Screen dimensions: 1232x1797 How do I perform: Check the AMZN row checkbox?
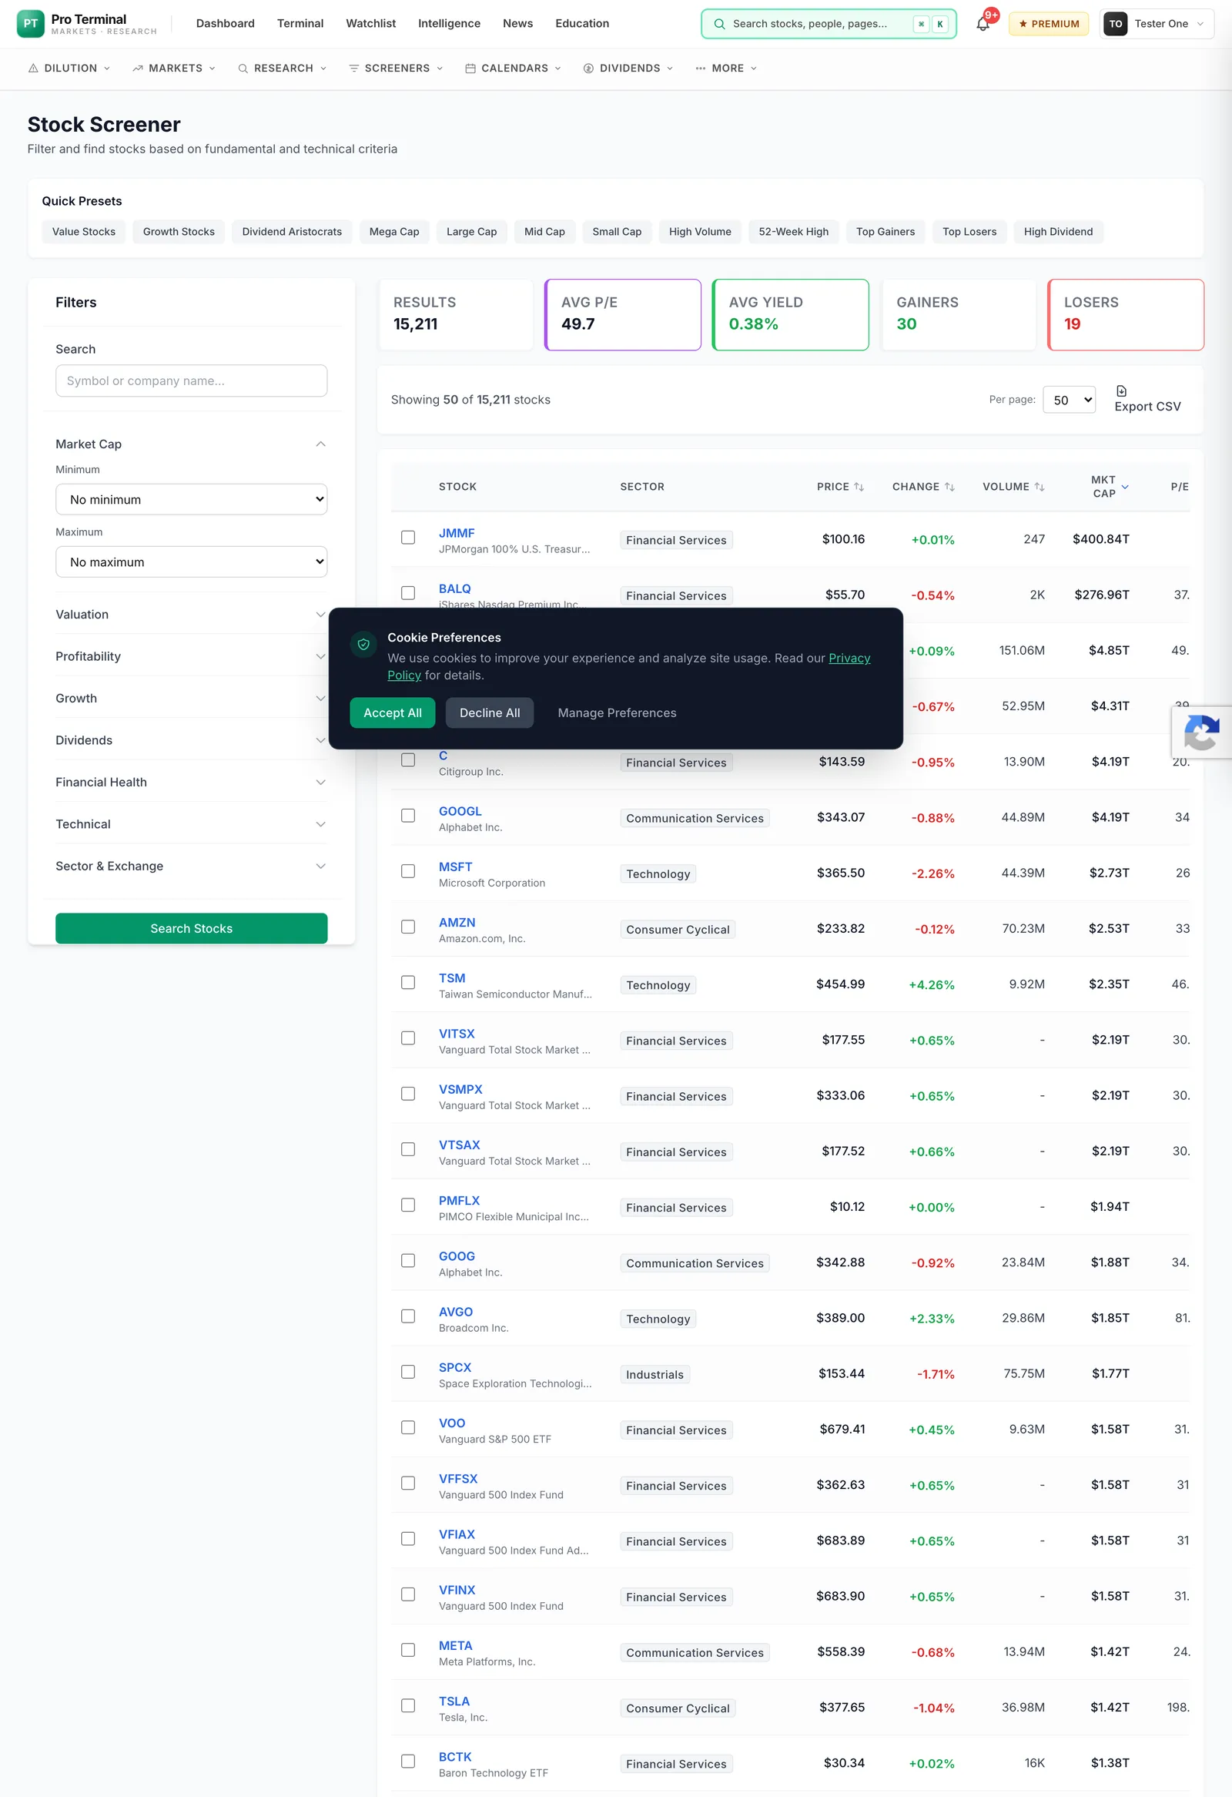[x=408, y=927]
